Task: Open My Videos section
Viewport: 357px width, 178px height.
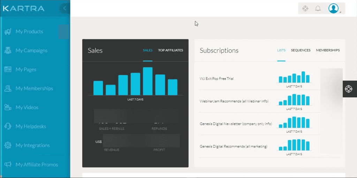Action: (x=27, y=107)
